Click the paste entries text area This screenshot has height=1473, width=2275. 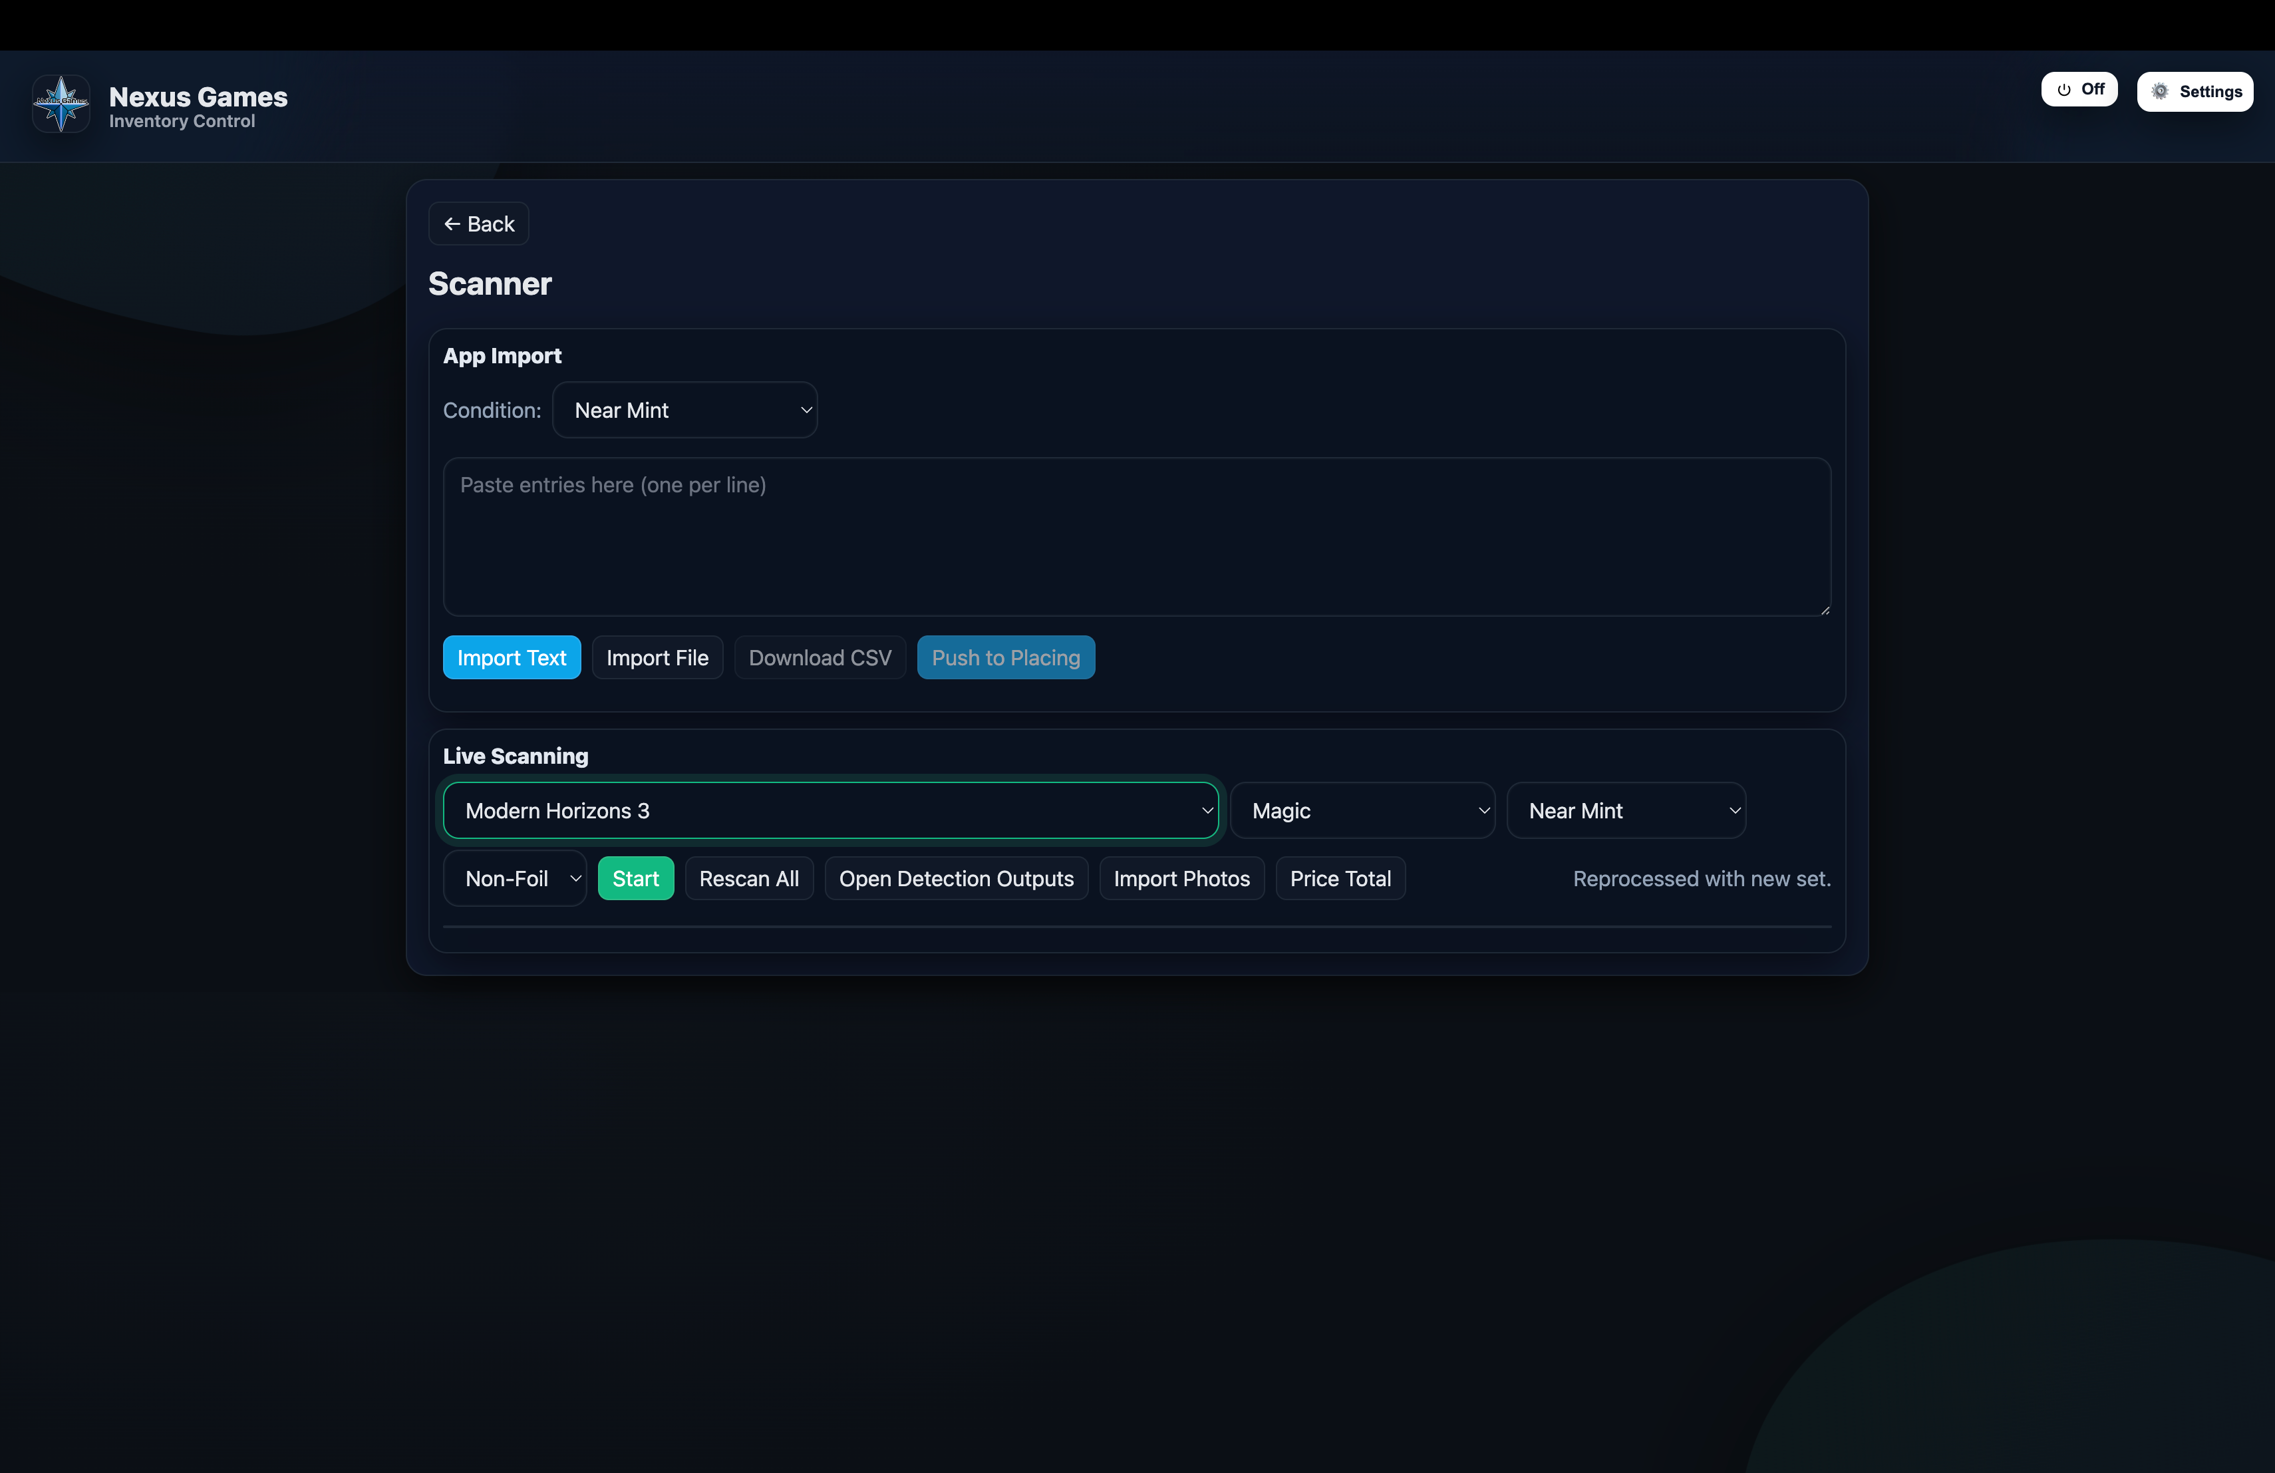(x=1137, y=536)
